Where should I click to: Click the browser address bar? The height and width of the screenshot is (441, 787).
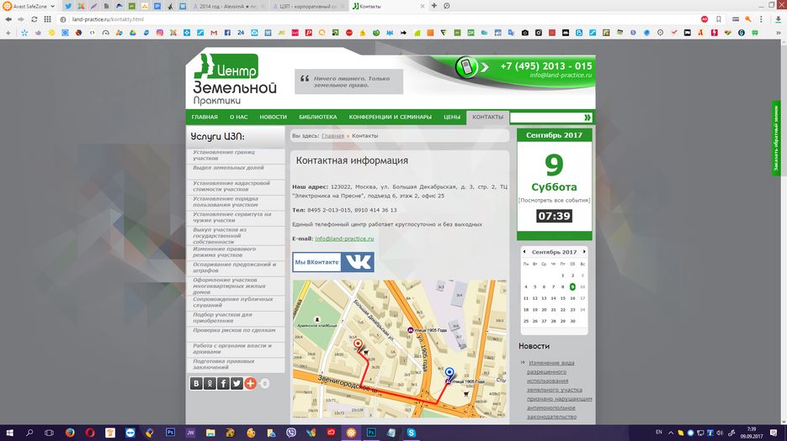click(x=381, y=19)
